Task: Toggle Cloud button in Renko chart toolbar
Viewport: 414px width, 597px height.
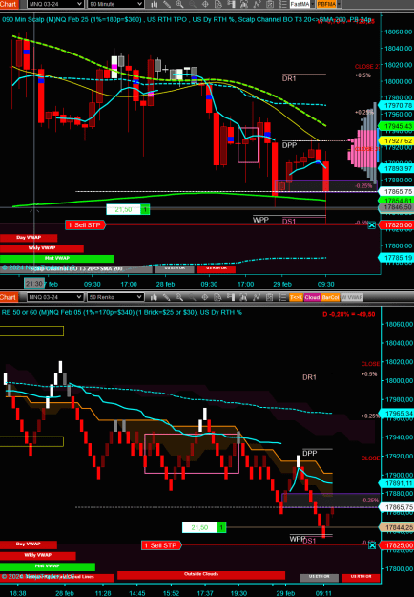Action: tap(312, 297)
